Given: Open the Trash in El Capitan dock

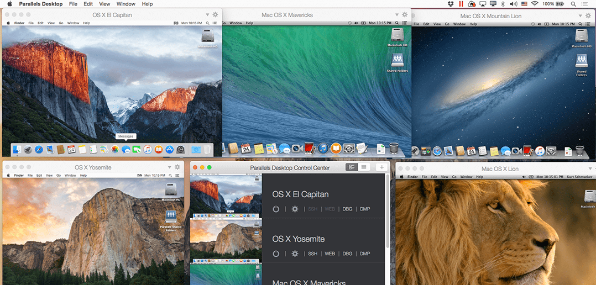Looking at the screenshot, I should tap(207, 149).
